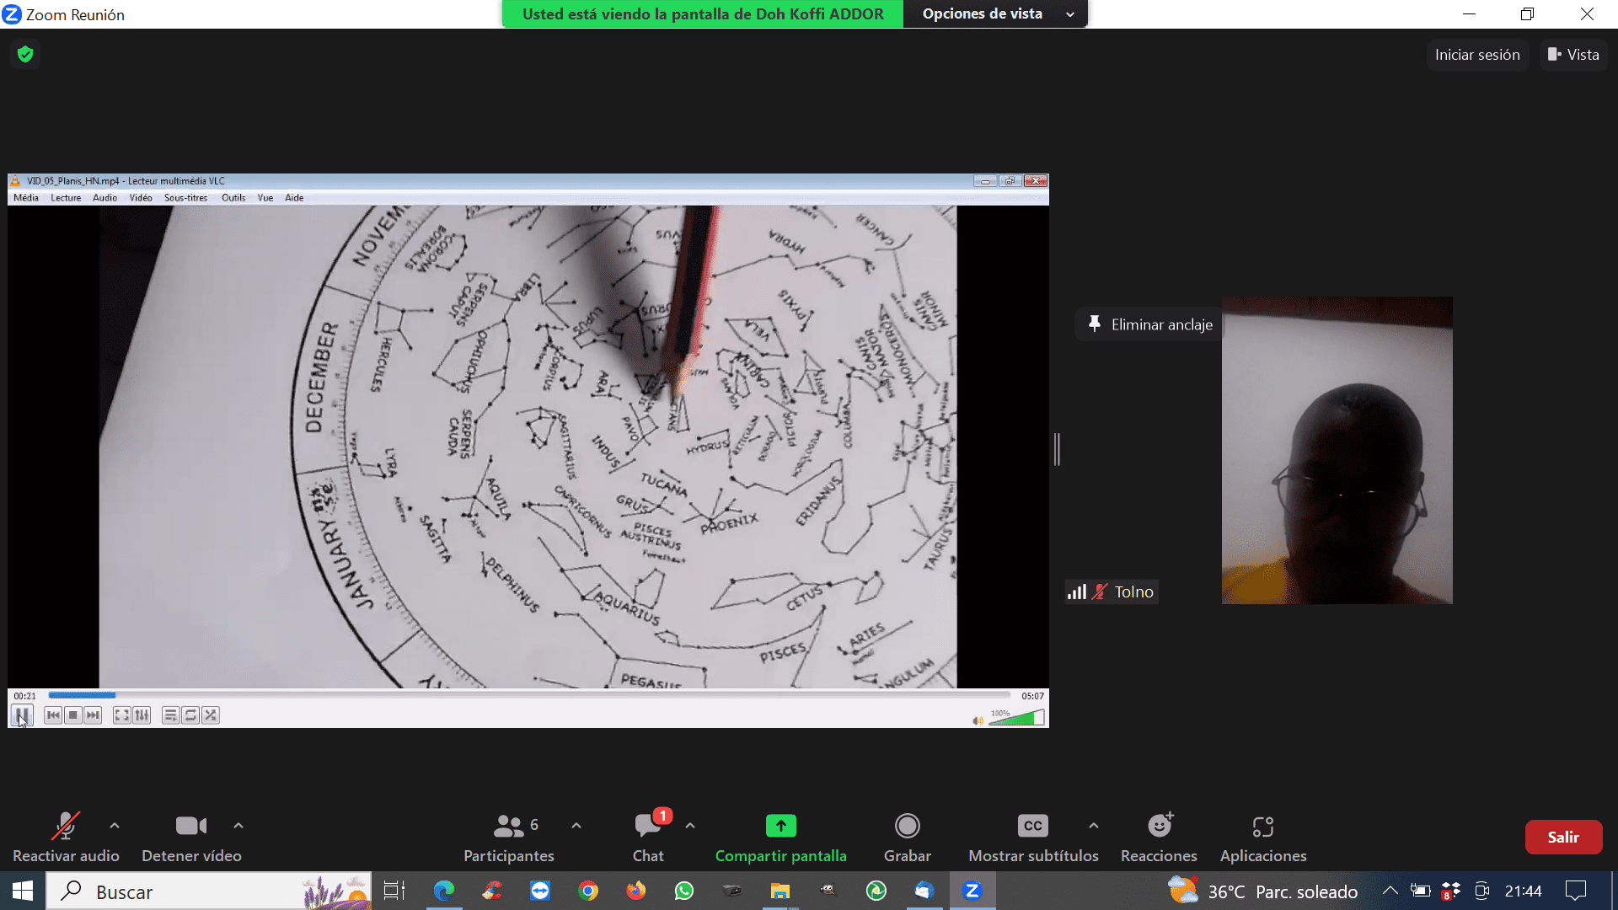
Task: Expand audio options arrow next to microphone
Action: point(115,826)
